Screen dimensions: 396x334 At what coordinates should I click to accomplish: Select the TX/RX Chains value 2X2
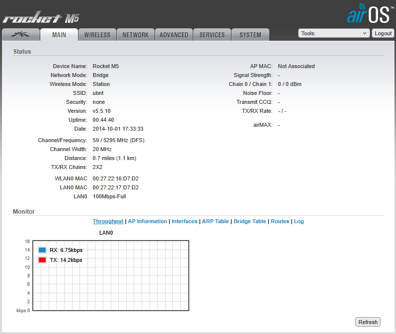click(x=97, y=167)
